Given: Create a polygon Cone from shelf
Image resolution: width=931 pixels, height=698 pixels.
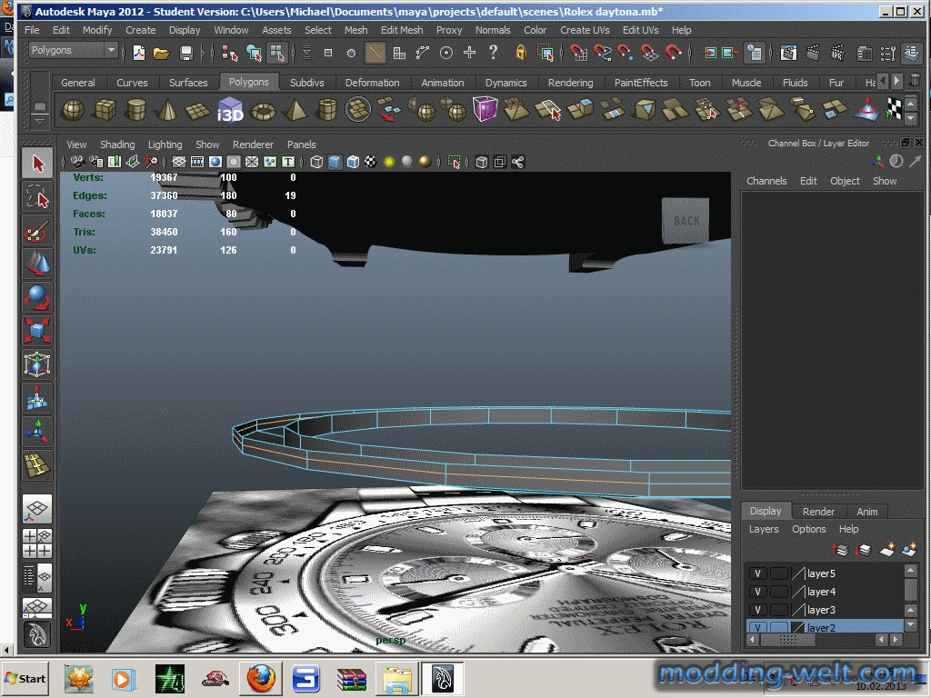Looking at the screenshot, I should coord(168,110).
